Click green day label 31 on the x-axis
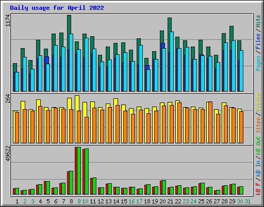 [x=247, y=201]
